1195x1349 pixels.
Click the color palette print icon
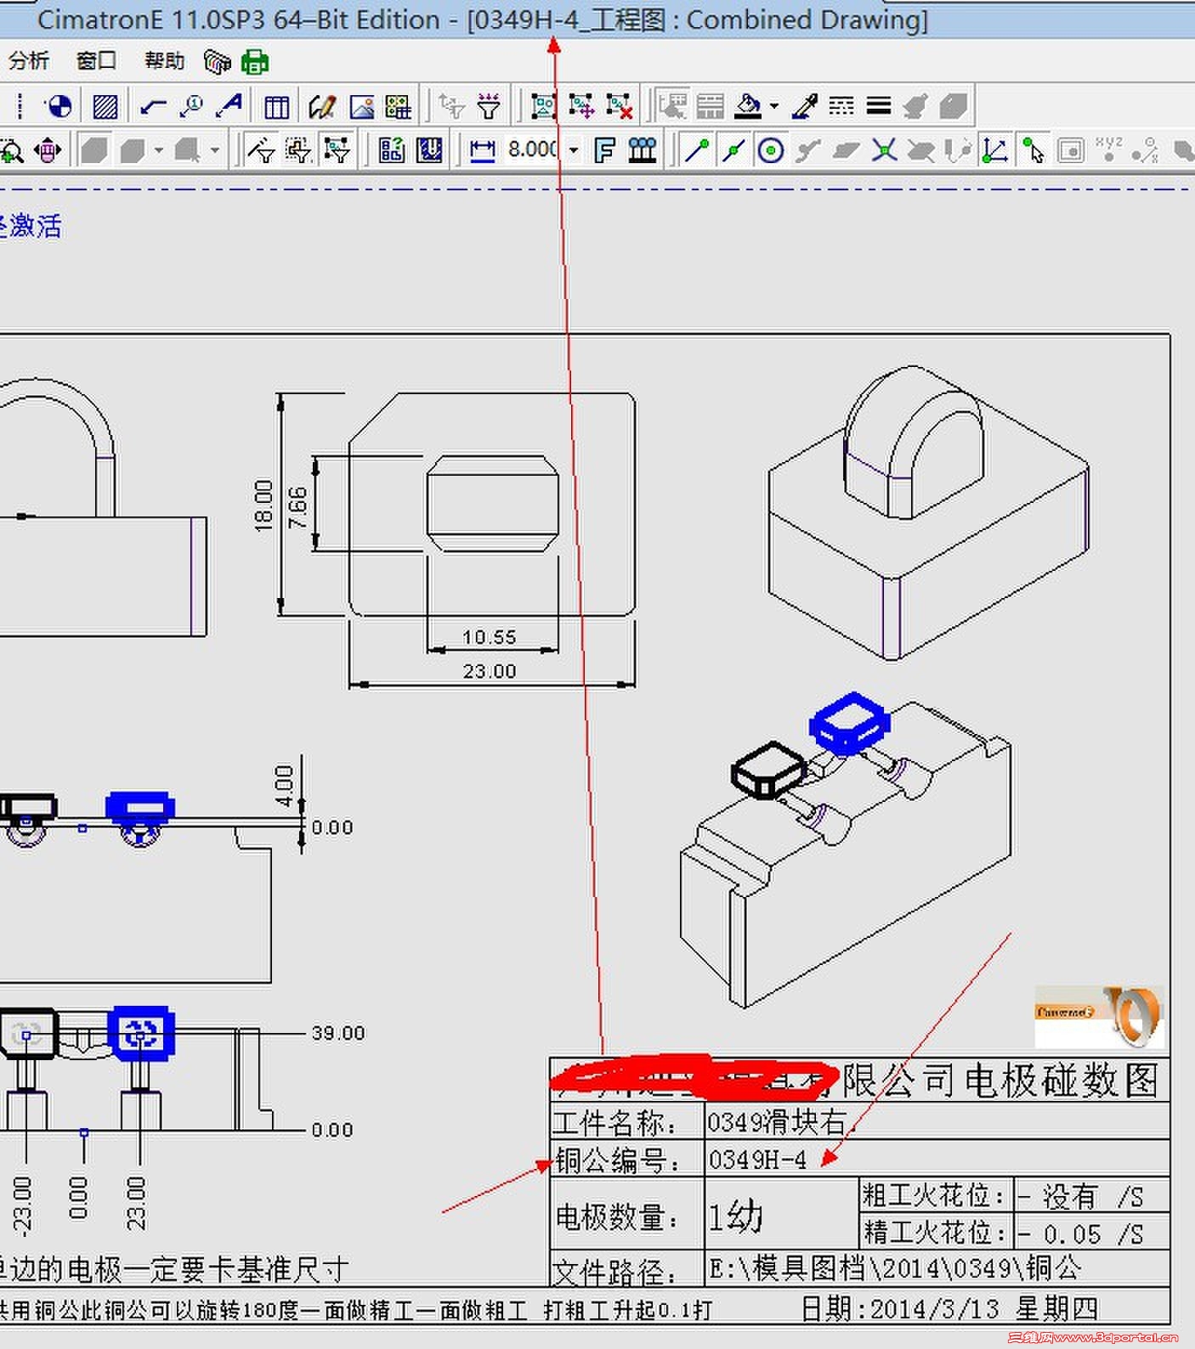point(218,61)
